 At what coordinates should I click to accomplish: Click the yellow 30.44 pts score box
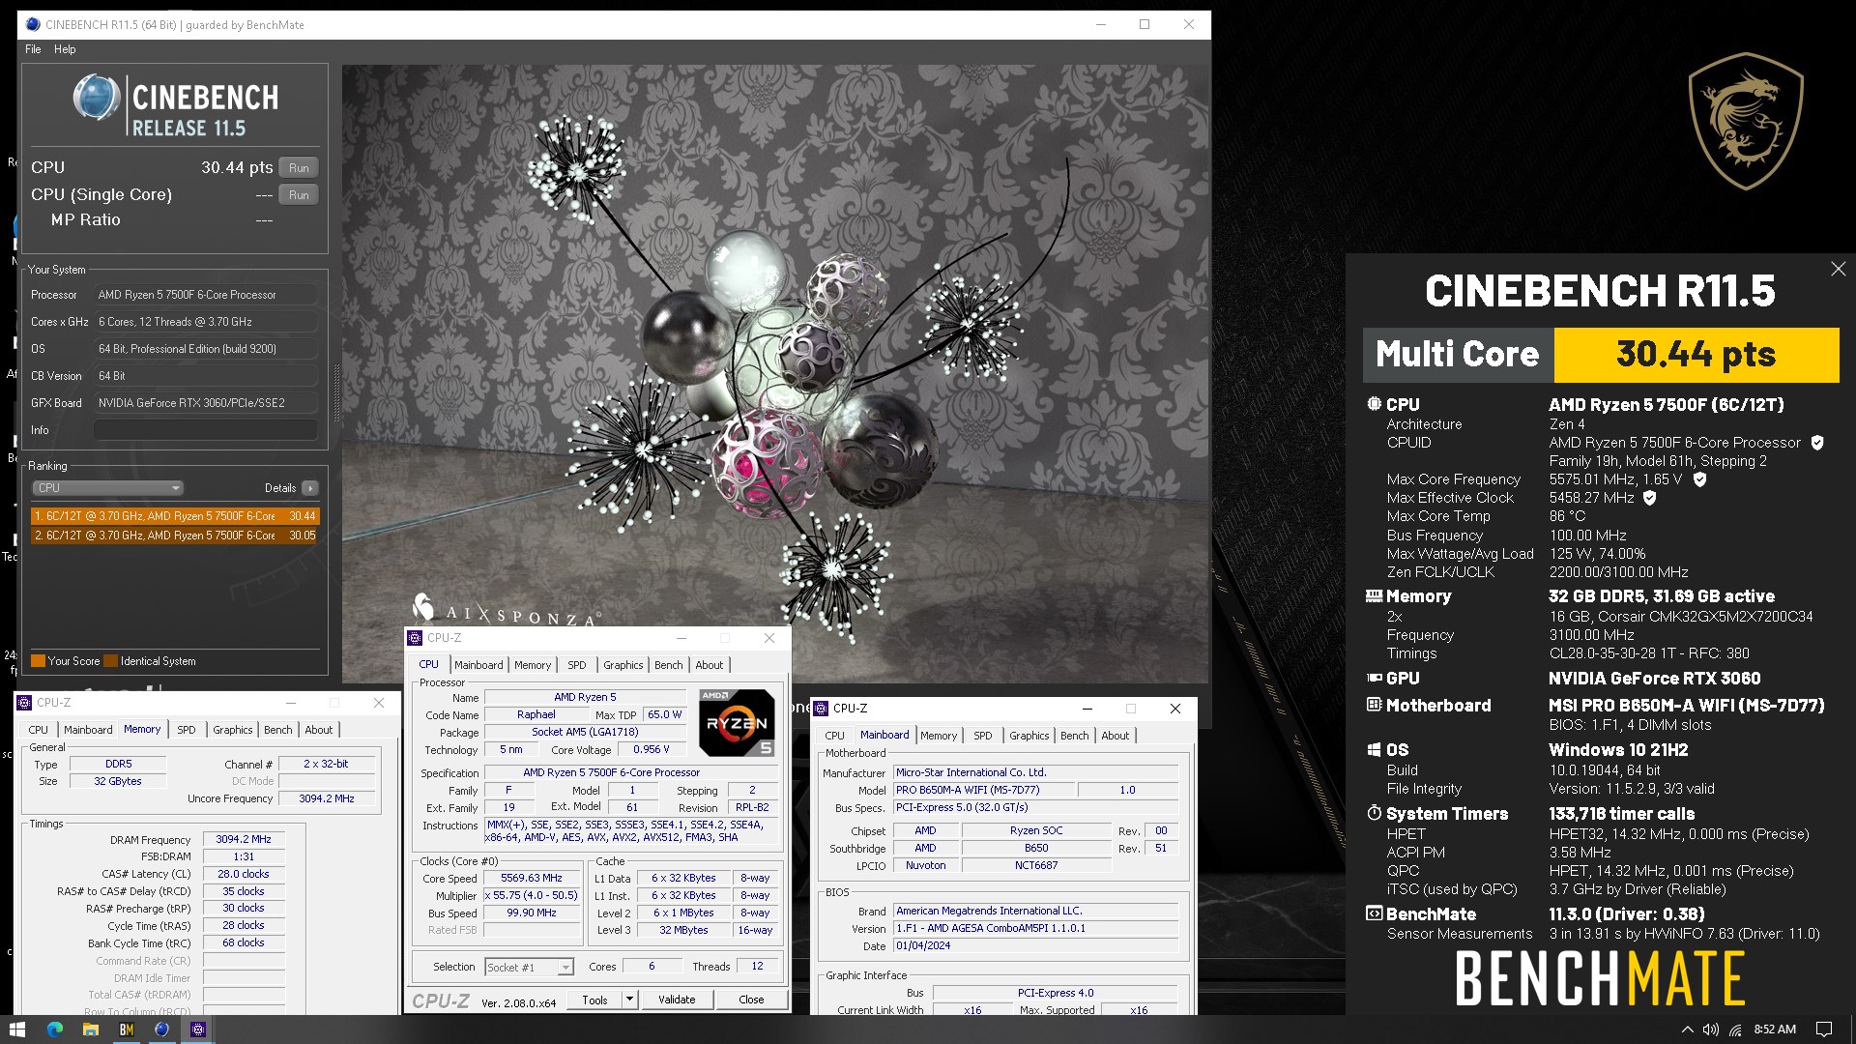point(1696,355)
